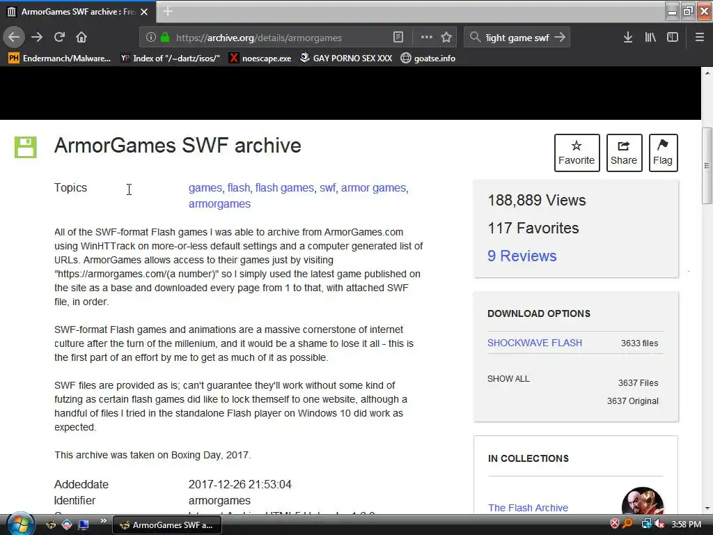The height and width of the screenshot is (535, 713).
Task: Click the taskbar clock 3:58 PM
Action: pos(686,525)
